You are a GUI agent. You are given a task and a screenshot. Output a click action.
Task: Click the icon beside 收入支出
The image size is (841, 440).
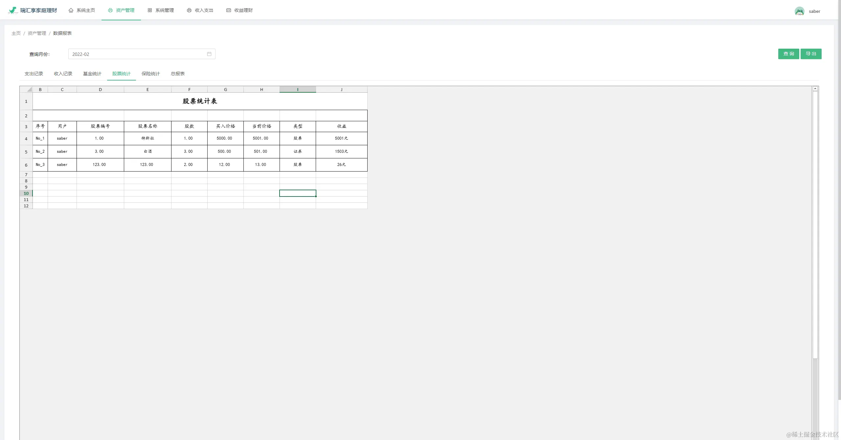point(189,11)
